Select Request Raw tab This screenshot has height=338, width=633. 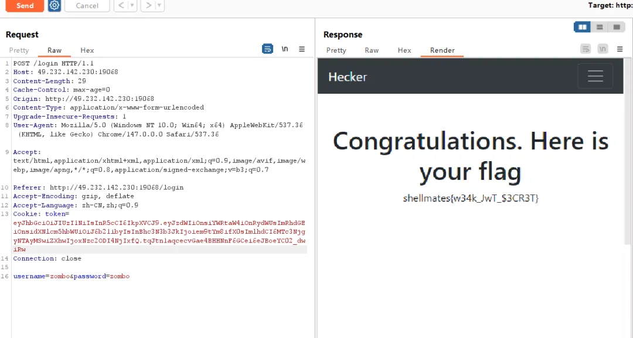click(55, 50)
